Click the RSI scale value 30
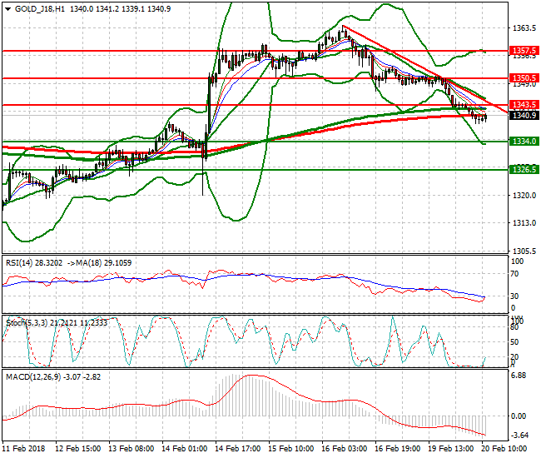The height and width of the screenshot is (458, 541). click(x=514, y=296)
